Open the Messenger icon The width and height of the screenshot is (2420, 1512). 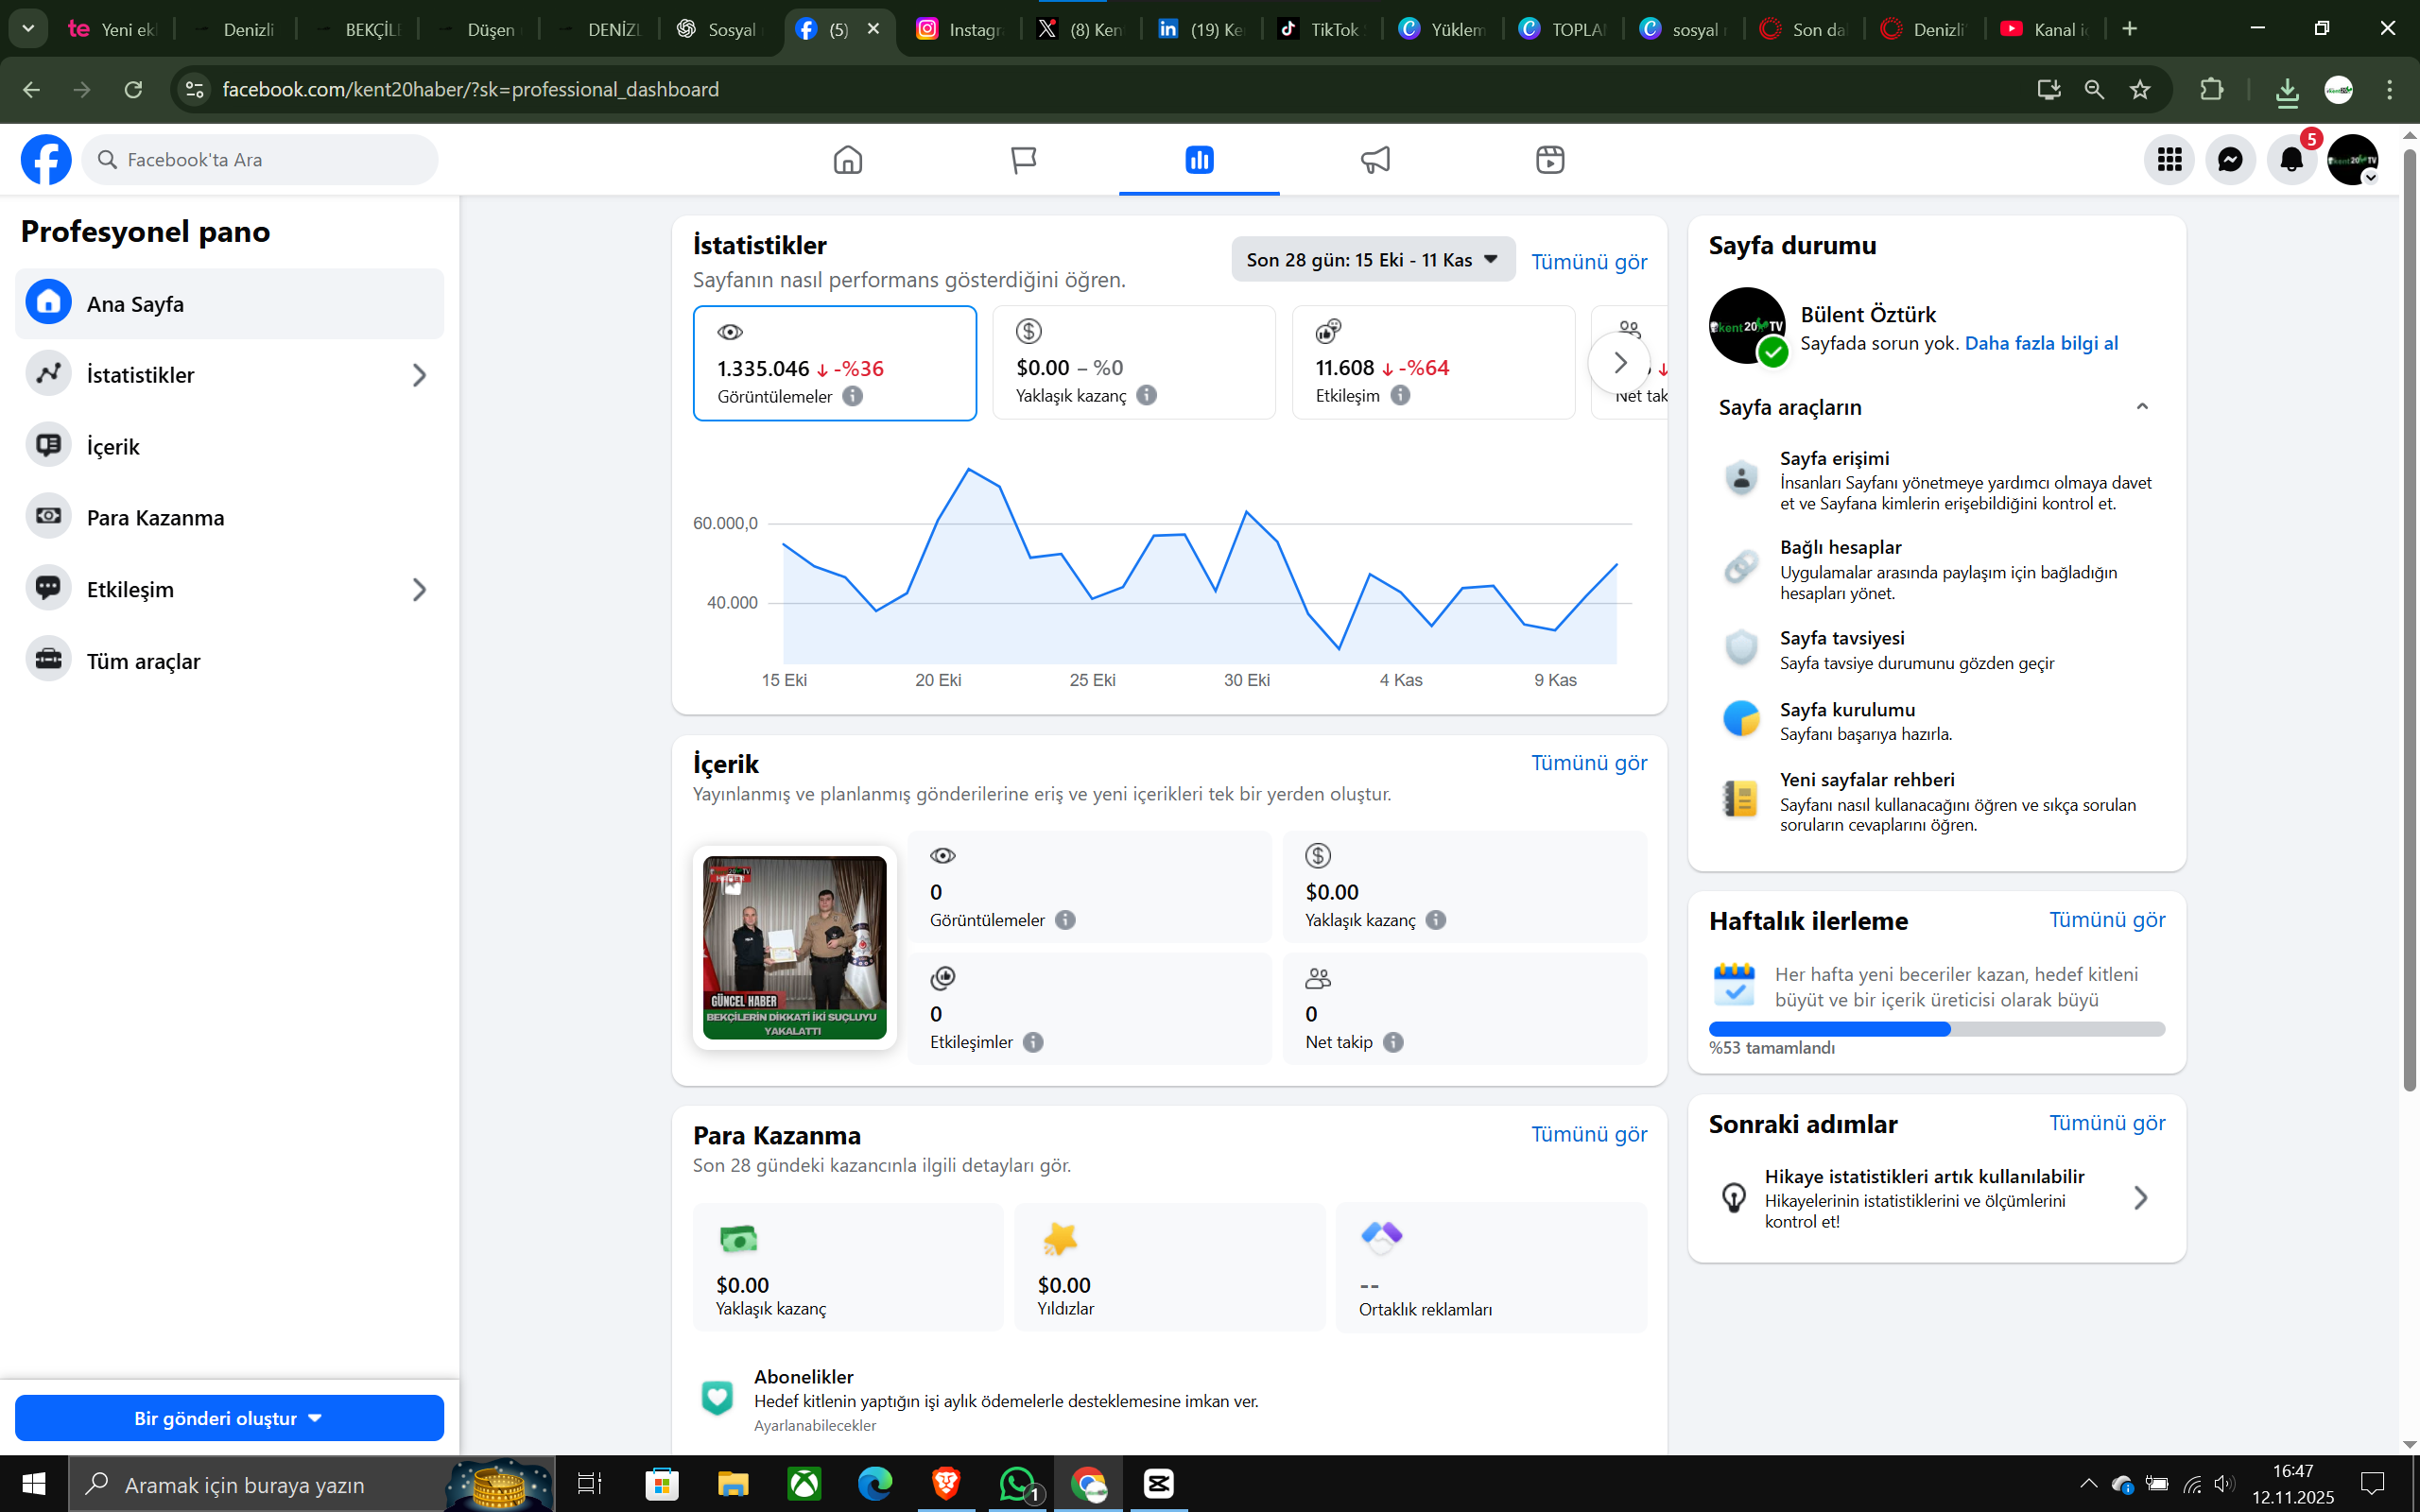pyautogui.click(x=2230, y=160)
